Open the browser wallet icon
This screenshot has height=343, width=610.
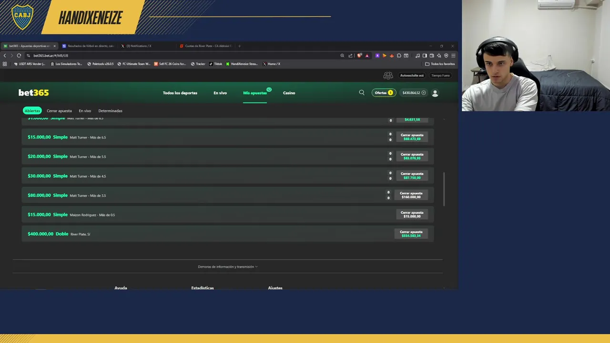tap(432, 55)
